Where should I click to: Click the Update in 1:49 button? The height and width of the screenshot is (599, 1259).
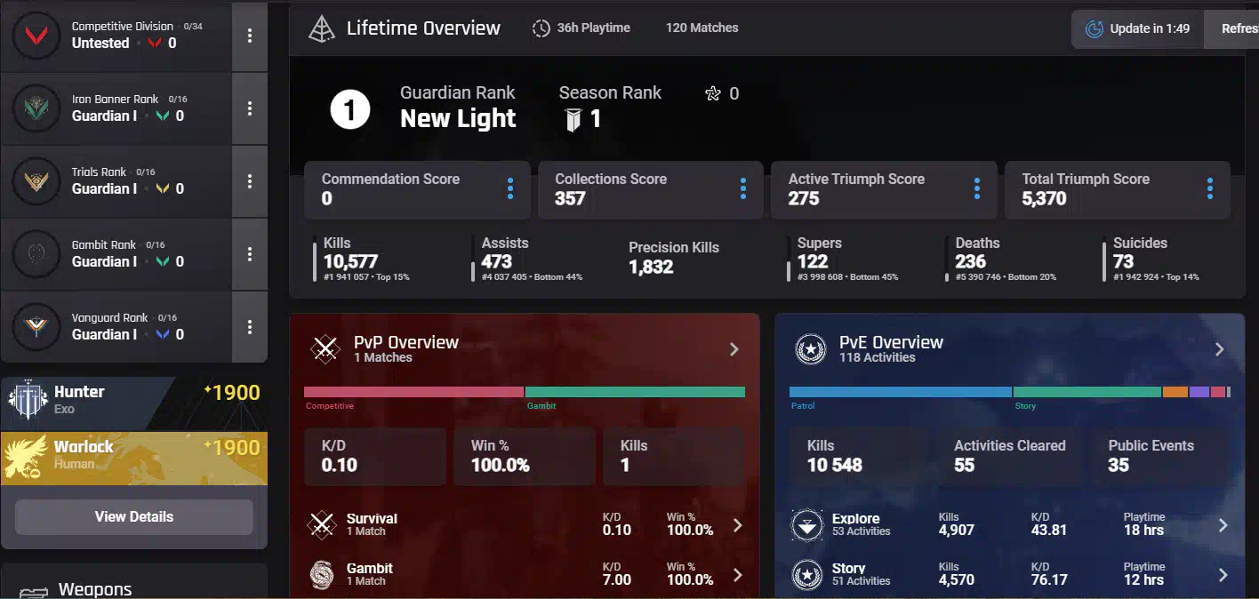(1137, 29)
